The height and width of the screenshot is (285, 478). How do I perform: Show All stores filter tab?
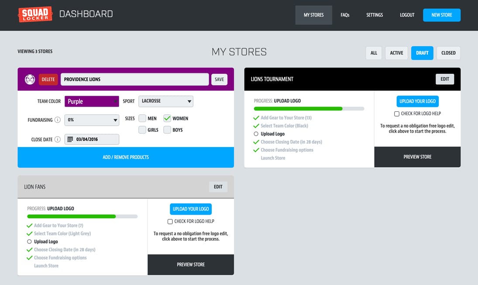374,53
